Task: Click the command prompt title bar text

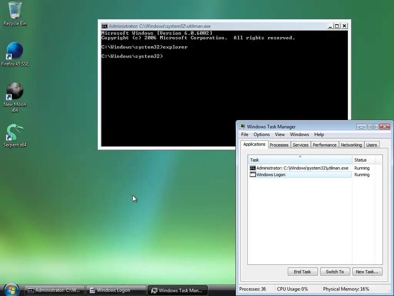Action: click(160, 26)
